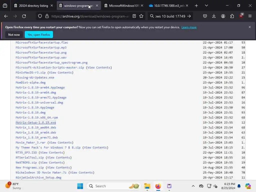Switch to 10.0.17749.1000.rs5 tab
Screen dimensions: 256x192
(169, 5)
